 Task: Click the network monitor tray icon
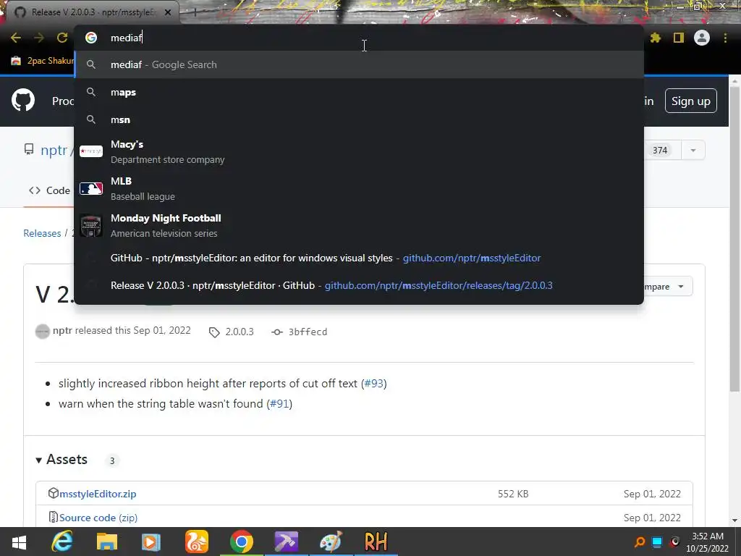[657, 542]
